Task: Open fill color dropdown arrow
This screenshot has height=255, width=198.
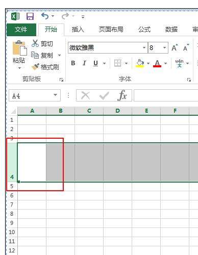Action: pyautogui.click(x=148, y=63)
